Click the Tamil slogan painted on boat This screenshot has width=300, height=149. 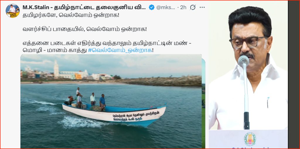(x=135, y=116)
